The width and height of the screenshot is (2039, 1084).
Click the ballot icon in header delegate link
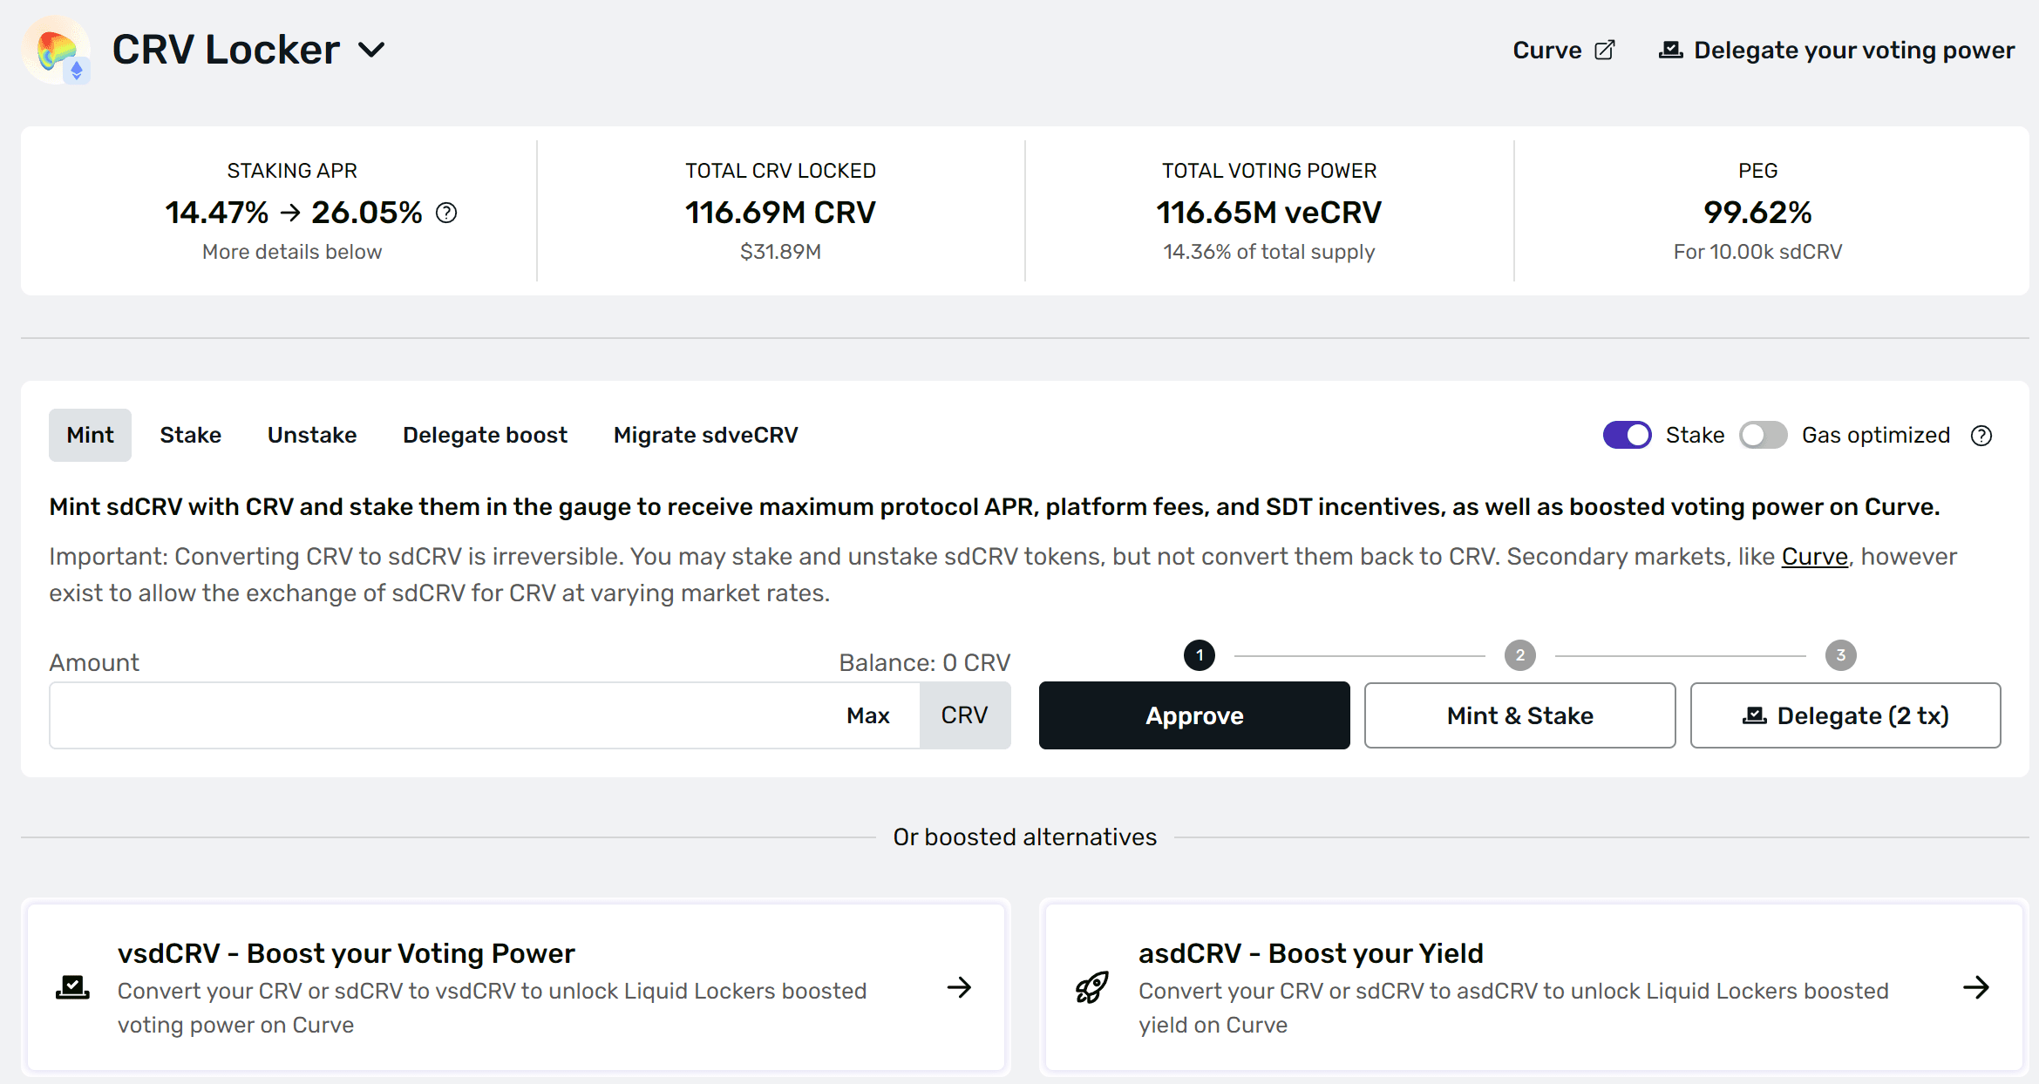1670,50
